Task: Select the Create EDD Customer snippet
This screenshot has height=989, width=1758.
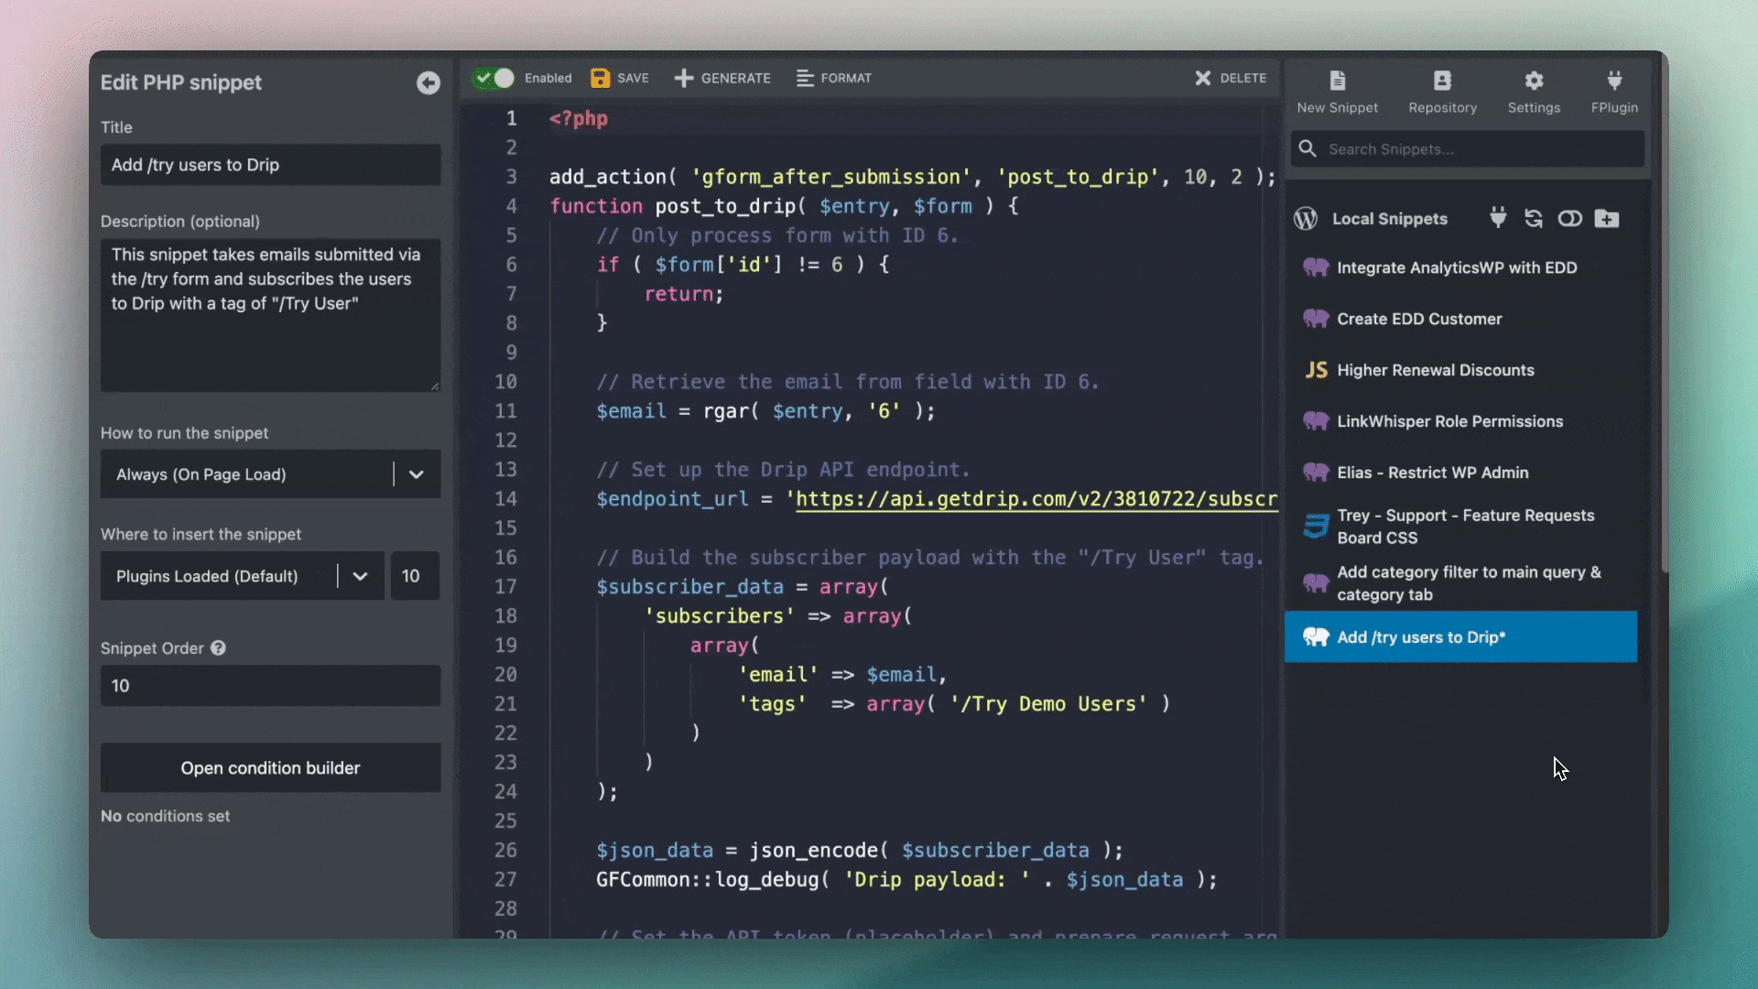Action: coord(1418,319)
